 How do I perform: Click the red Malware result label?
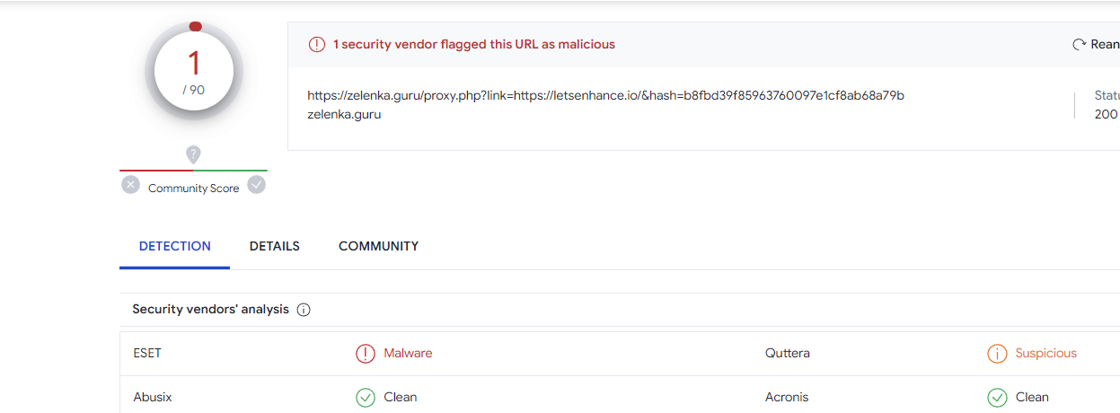click(x=408, y=354)
